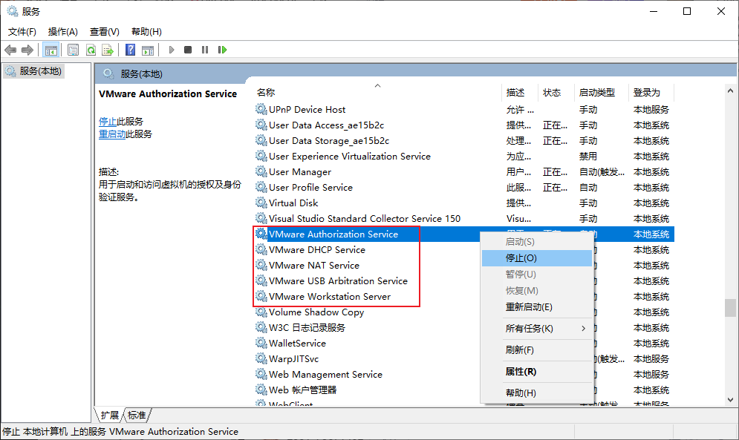The width and height of the screenshot is (739, 440).
Task: Click gear icon of UPnP Device Host
Action: [261, 109]
